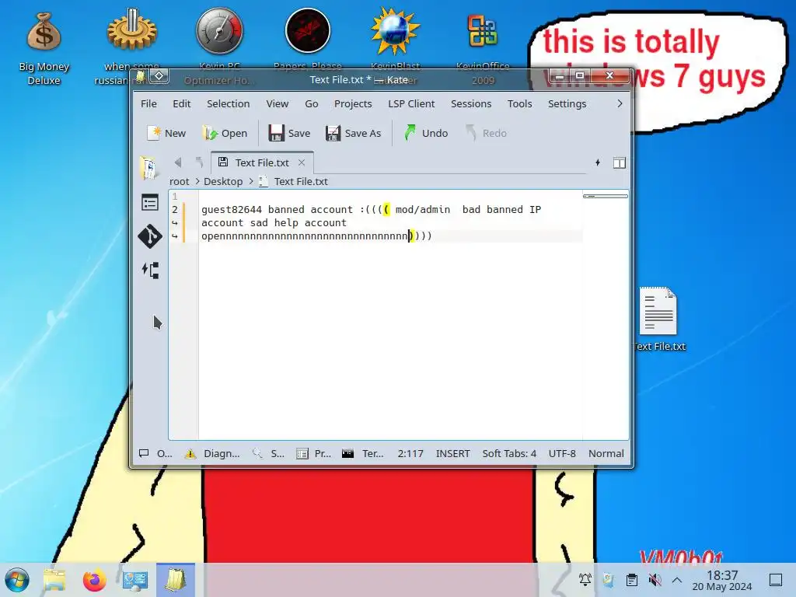Open the Symbol outline sidebar icon
796x597 pixels.
pyautogui.click(x=150, y=203)
